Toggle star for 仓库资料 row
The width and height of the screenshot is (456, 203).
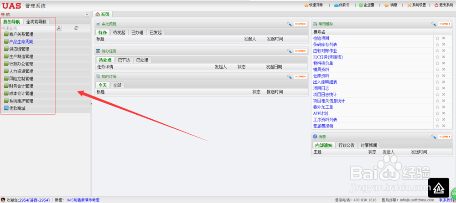(437, 76)
